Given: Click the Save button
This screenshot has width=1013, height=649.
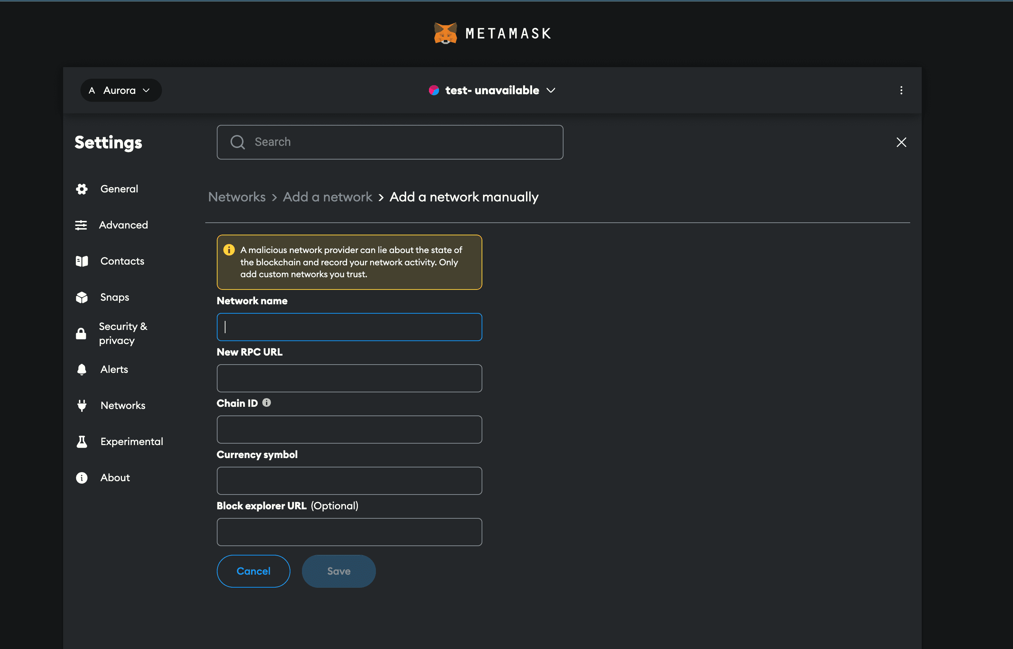Looking at the screenshot, I should [339, 571].
